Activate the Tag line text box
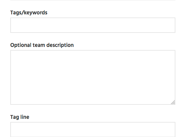The height and width of the screenshot is (137, 186). [93, 129]
